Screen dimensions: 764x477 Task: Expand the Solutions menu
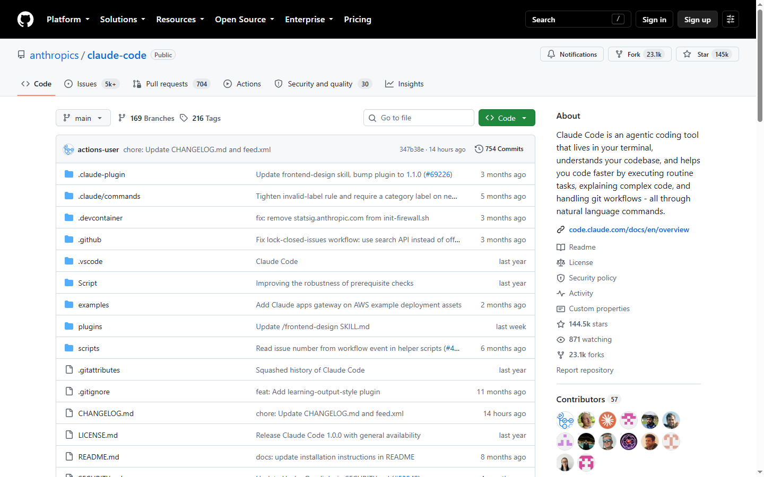(x=123, y=19)
